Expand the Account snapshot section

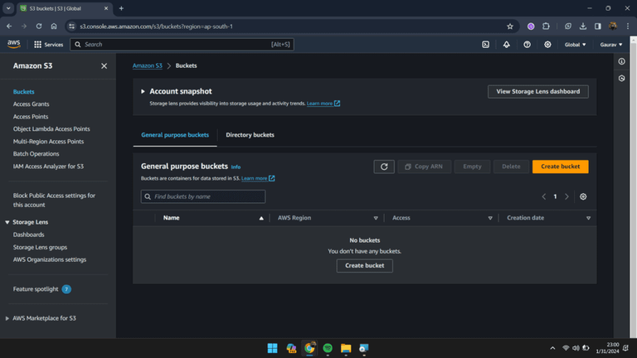tap(143, 91)
